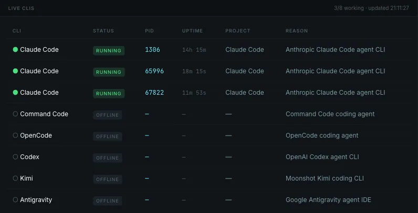The image size is (418, 213).
Task: Click 'OpenAI Codex agent CLI' reason text
Action: coord(322,157)
